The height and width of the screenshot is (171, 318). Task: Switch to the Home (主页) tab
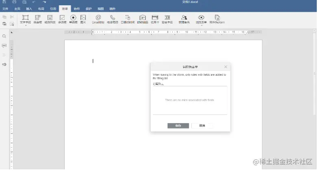pos(17,9)
